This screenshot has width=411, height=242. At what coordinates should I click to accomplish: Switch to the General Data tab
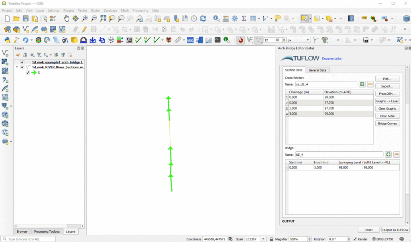(x=317, y=70)
